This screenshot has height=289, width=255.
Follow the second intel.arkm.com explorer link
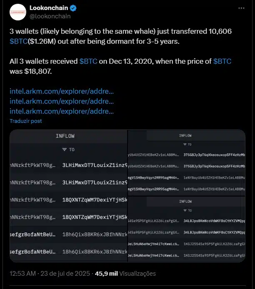[x=62, y=101]
